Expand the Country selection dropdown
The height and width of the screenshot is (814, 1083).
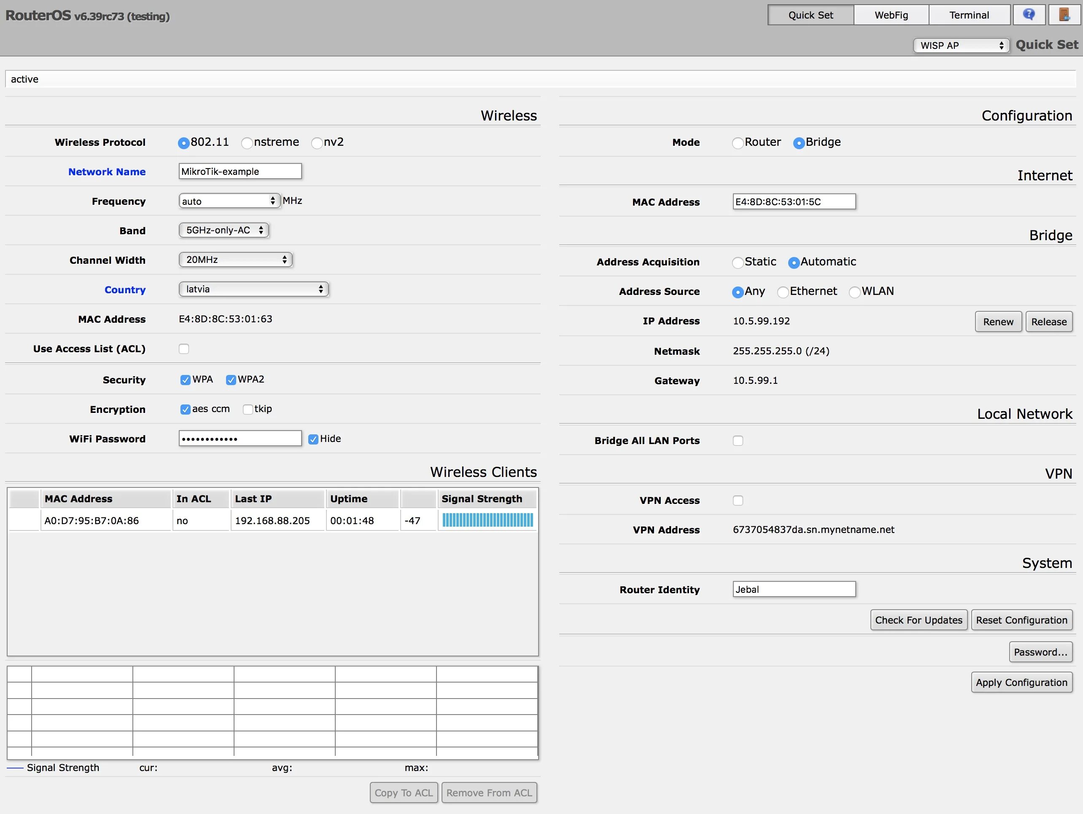point(252,289)
